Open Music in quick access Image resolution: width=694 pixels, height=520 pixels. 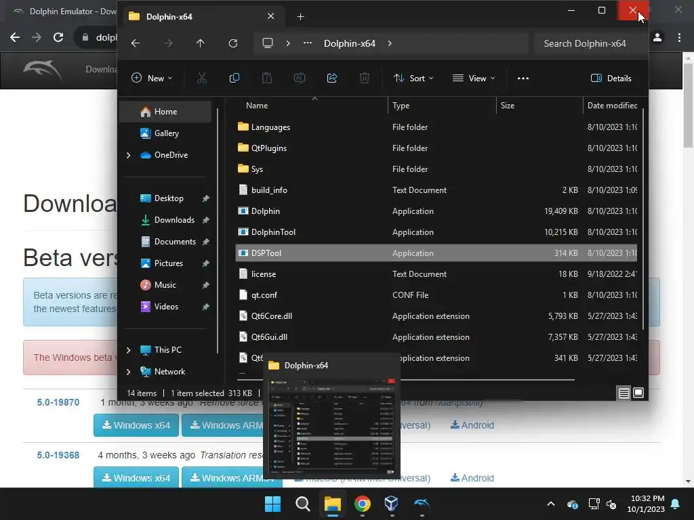pos(165,285)
